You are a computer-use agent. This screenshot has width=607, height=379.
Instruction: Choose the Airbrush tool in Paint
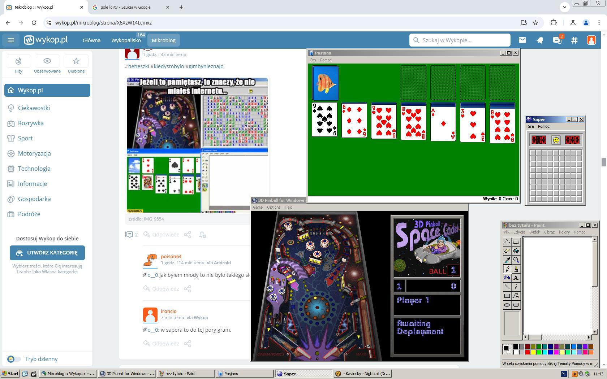(507, 278)
